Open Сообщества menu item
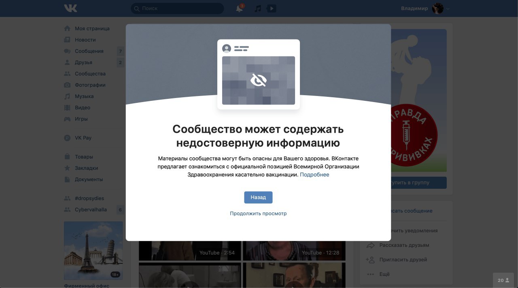Screen dimensions: 518x288 pyautogui.click(x=90, y=74)
